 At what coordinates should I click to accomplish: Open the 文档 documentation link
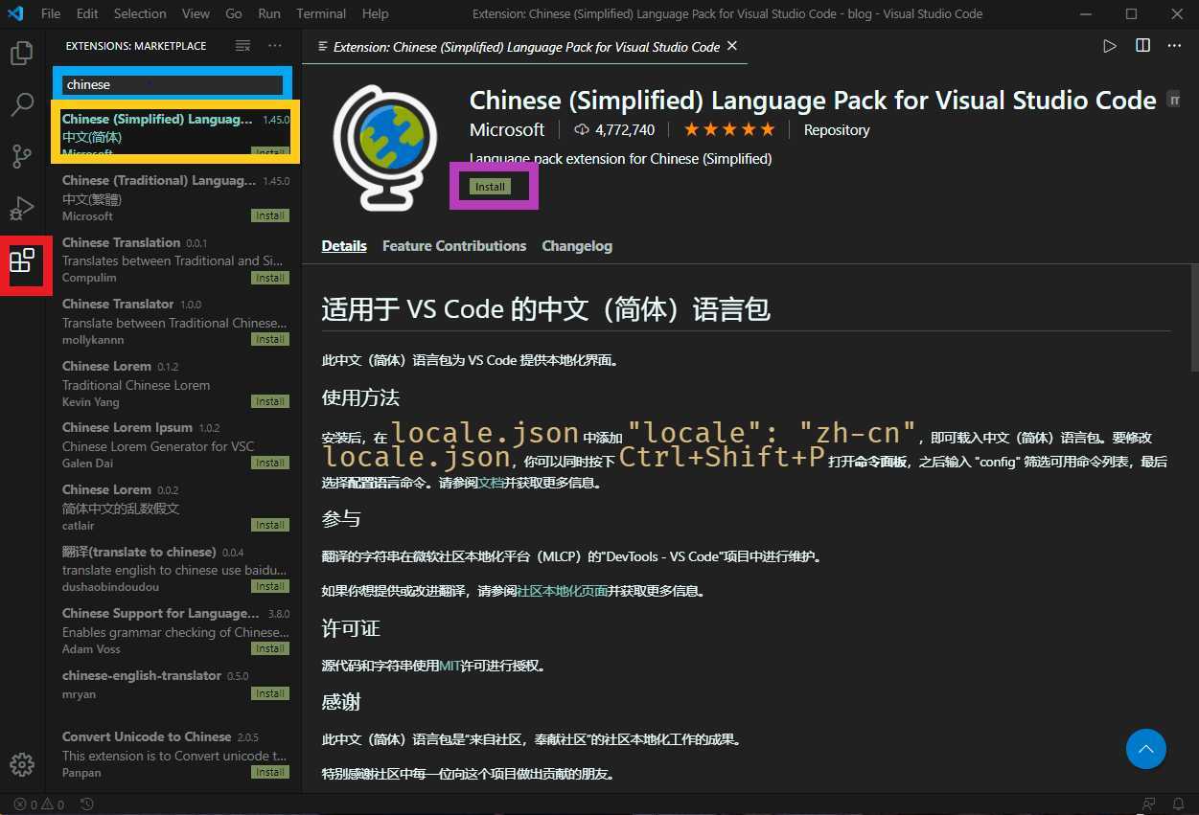coord(490,484)
